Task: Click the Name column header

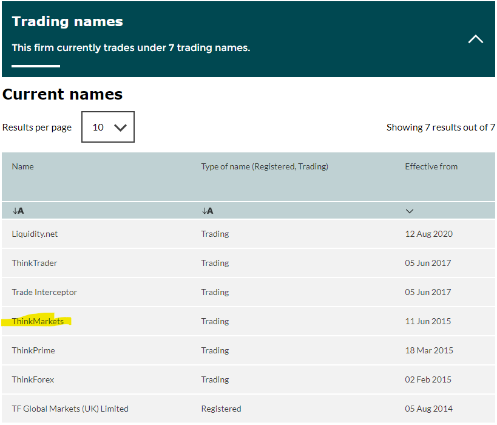Action: pos(23,166)
